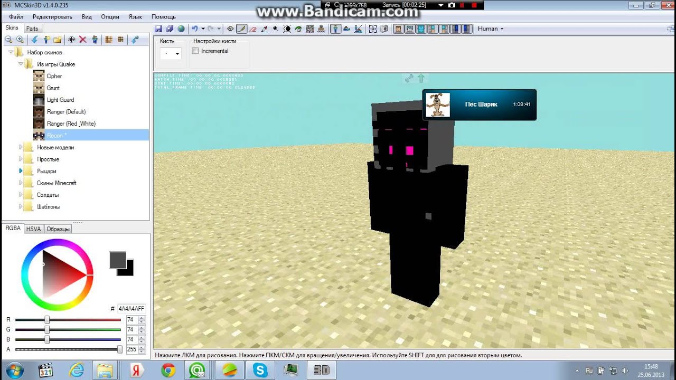Expand the Простые folder
Viewport: 676px width, 380px height.
coord(21,159)
